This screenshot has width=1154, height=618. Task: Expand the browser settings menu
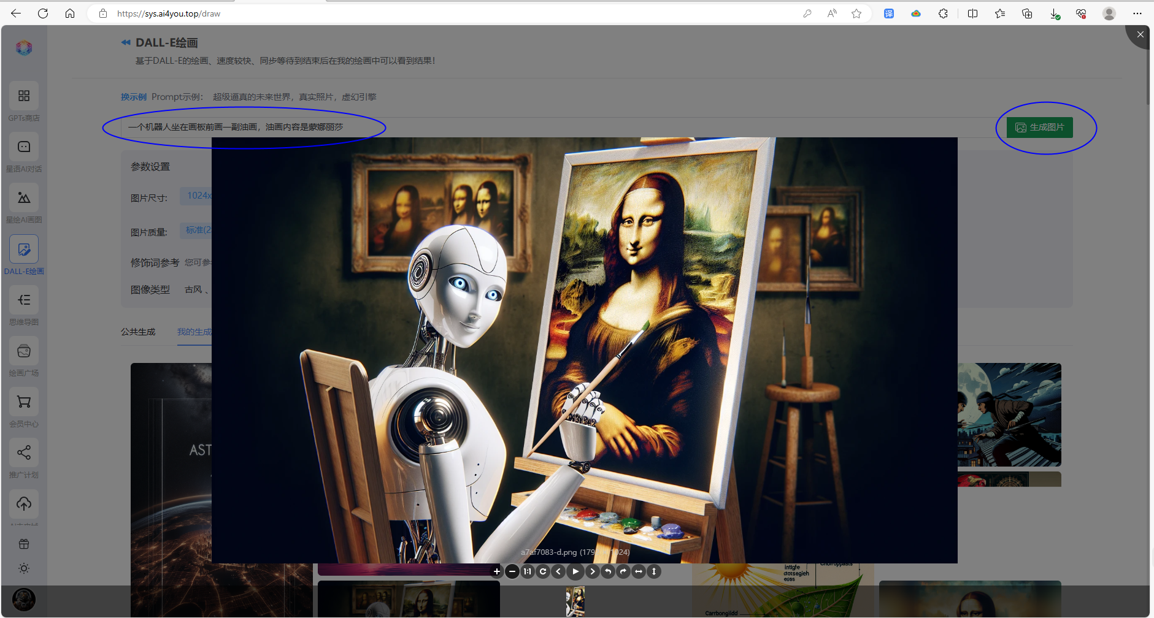pos(1137,13)
